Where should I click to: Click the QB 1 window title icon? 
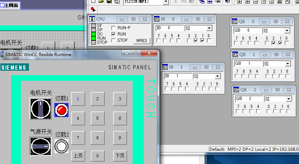pyautogui.click(x=235, y=55)
